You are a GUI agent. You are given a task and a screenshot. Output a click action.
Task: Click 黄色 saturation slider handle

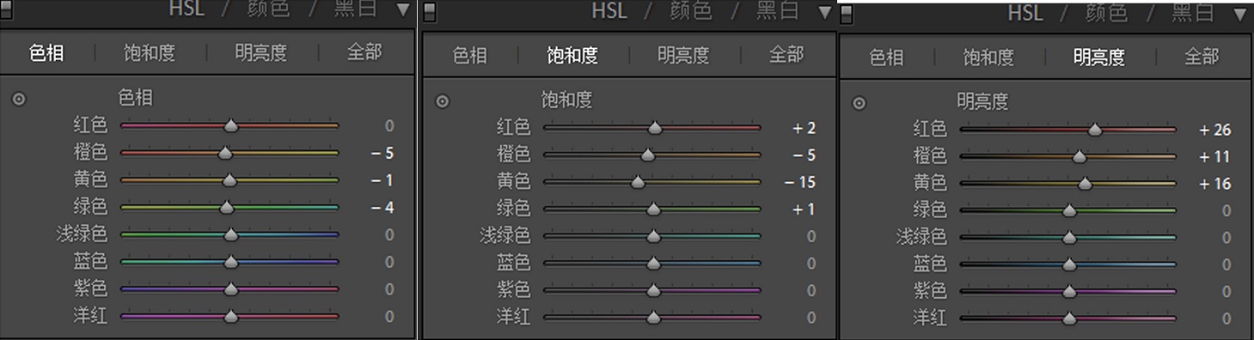[x=638, y=183]
